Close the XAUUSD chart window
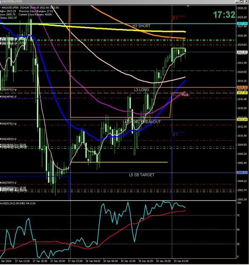Image resolution: width=249 pixels, height=265 pixels. coord(246,1)
